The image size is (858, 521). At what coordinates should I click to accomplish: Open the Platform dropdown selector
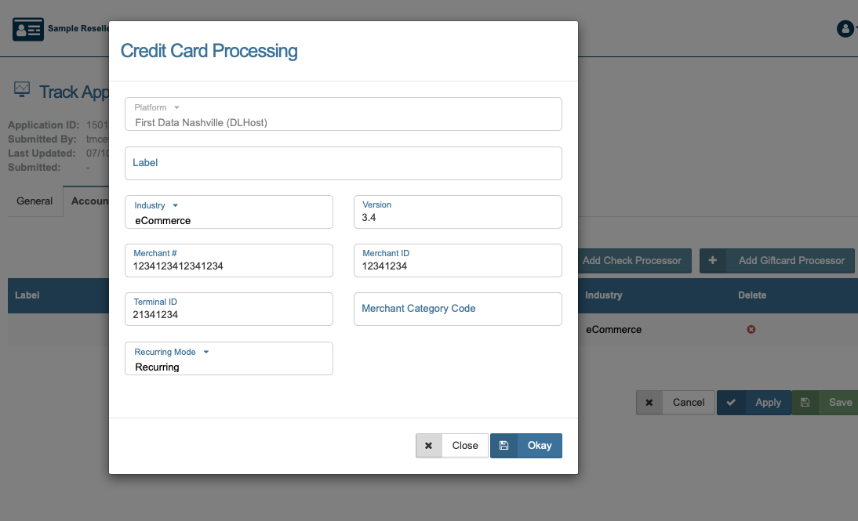(x=343, y=114)
